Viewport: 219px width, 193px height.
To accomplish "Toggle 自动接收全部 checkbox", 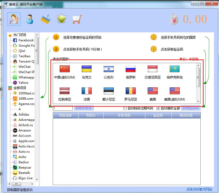I will coord(158,108).
